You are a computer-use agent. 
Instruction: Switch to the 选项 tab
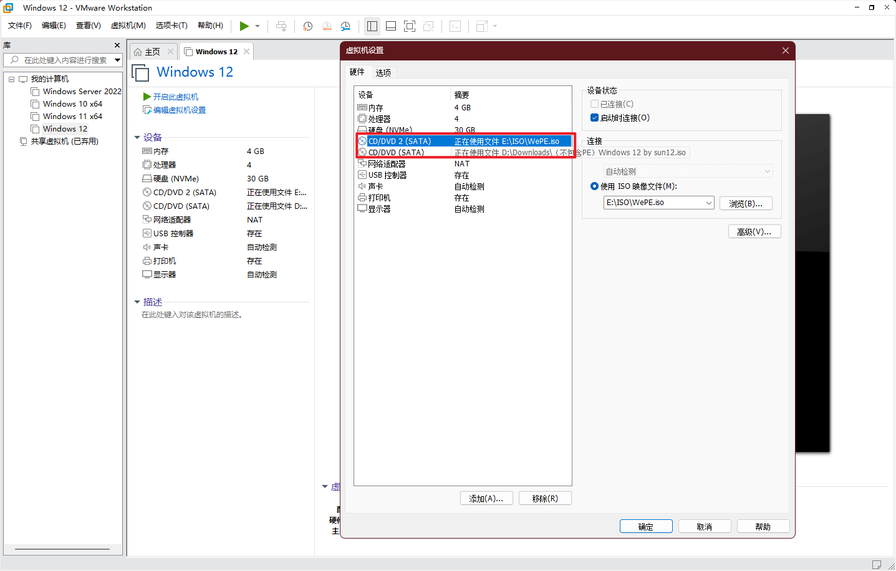383,73
